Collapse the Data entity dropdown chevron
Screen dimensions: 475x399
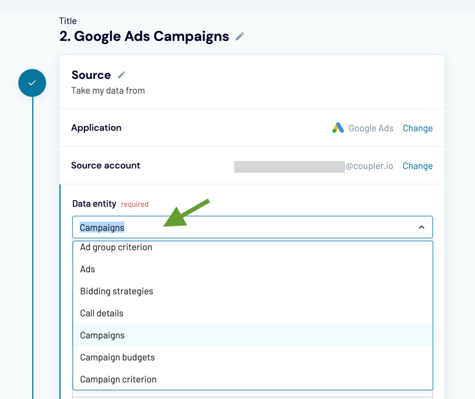(x=421, y=227)
